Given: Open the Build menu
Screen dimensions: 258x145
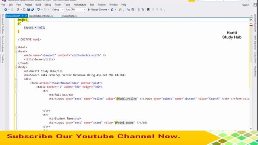Looking at the screenshot, I should pos(38,5).
